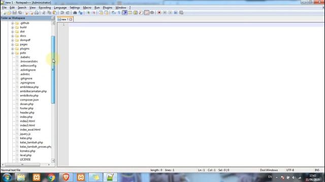Open Google Chrome from the taskbar
325x182 pixels.
point(51,177)
